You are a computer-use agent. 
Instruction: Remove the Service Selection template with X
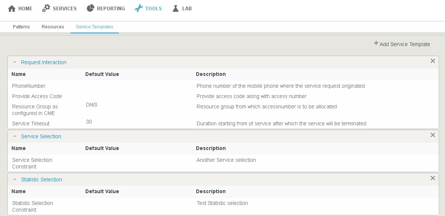click(433, 135)
